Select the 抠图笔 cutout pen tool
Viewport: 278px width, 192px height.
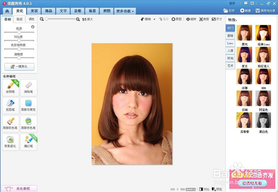[x=11, y=106]
